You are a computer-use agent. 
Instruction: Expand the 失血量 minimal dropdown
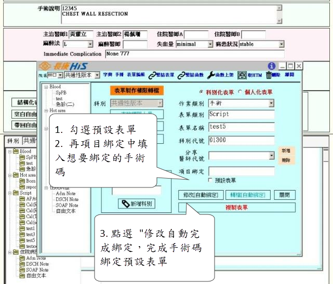210,45
